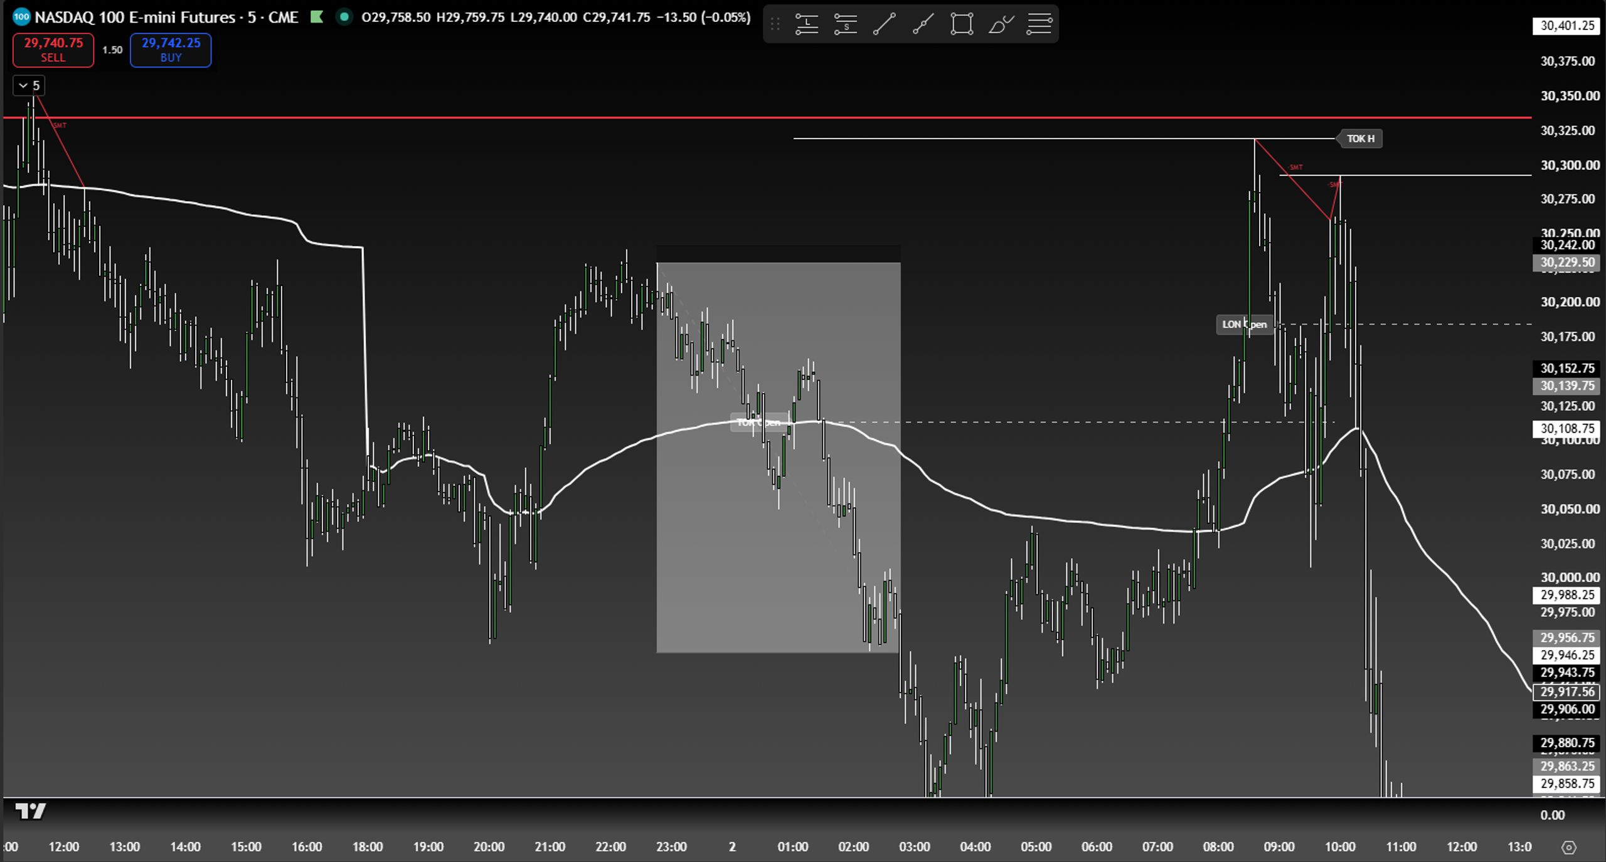Click the 21:00 time axis label
Viewport: 1606px width, 862px height.
[550, 847]
